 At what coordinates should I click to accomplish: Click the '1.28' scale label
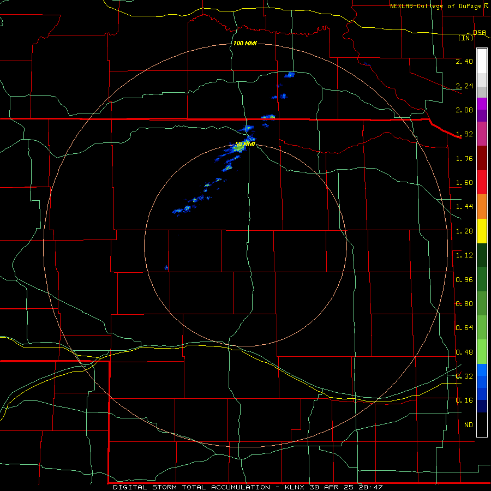[464, 231]
